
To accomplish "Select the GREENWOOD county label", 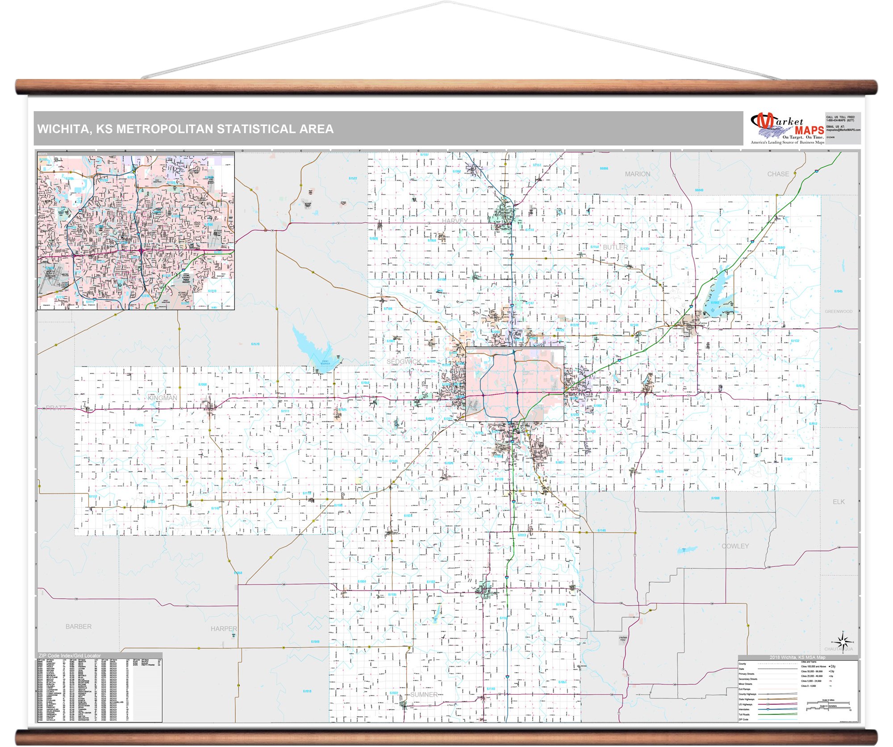I will 839,312.
